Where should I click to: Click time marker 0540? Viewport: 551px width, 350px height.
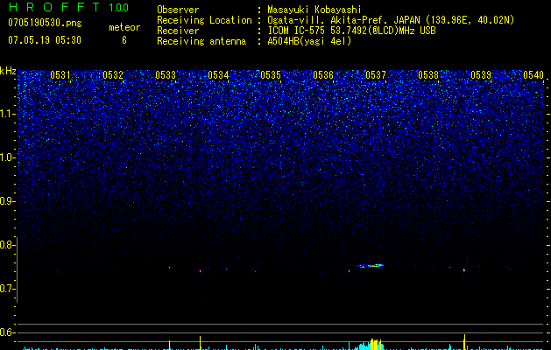[533, 74]
